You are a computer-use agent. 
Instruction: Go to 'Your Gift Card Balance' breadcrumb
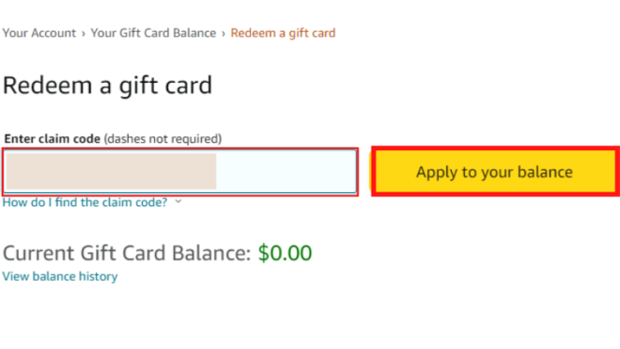[x=153, y=33]
